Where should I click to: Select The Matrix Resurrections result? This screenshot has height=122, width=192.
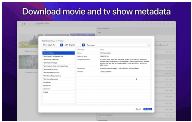coord(59,76)
